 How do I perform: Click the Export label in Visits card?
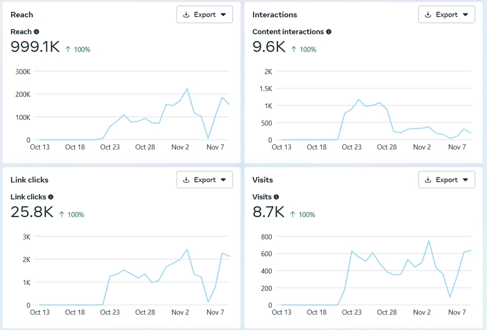coord(447,180)
